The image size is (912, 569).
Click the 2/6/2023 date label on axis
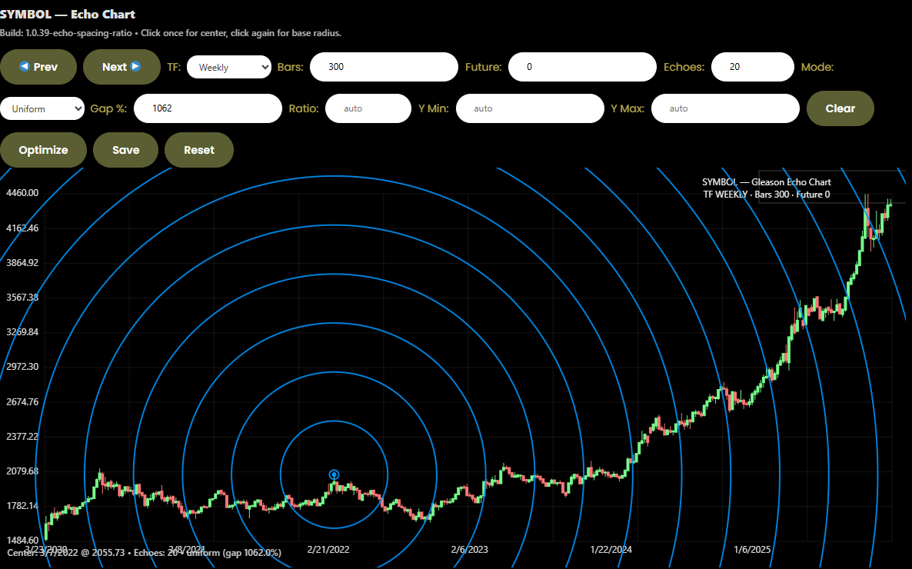click(x=469, y=549)
